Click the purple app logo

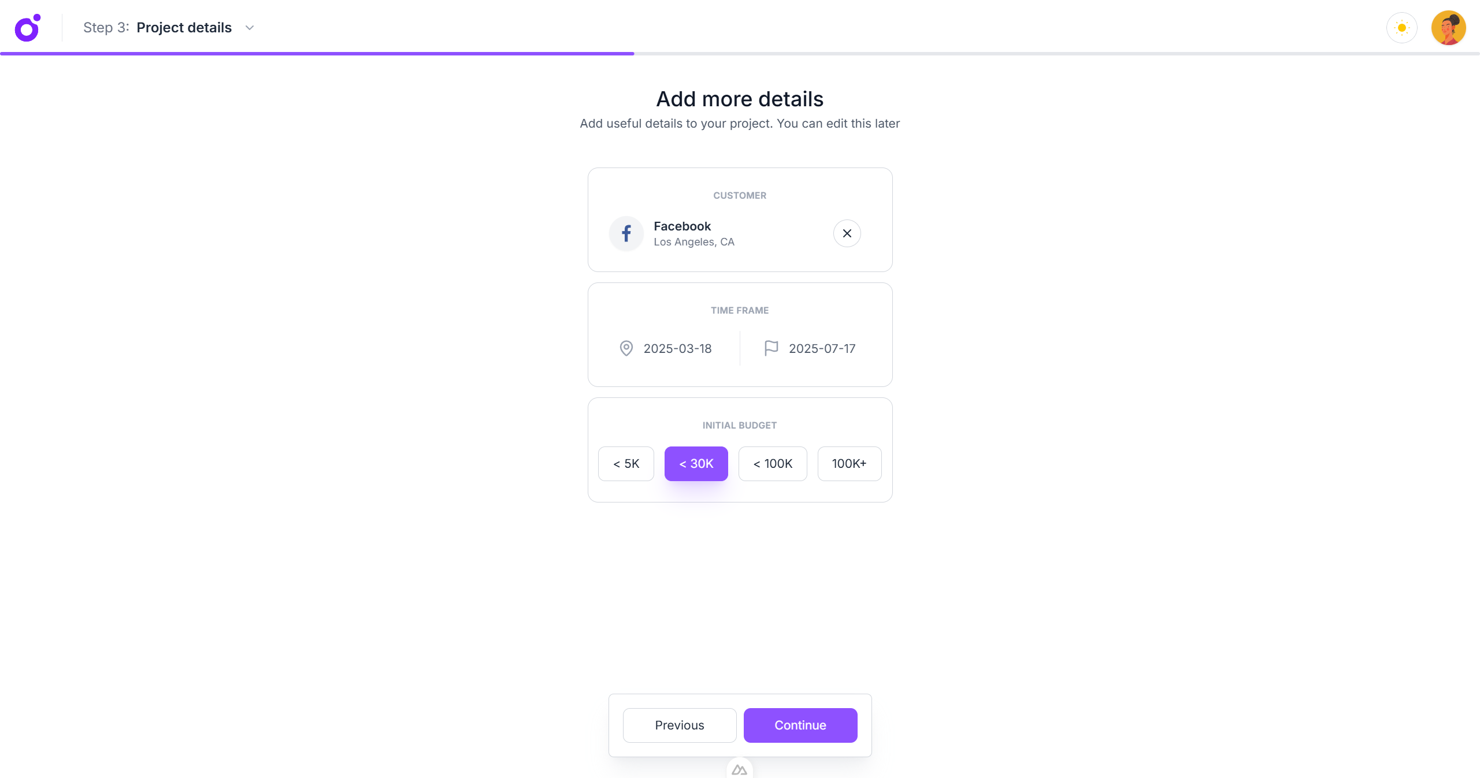tap(27, 28)
